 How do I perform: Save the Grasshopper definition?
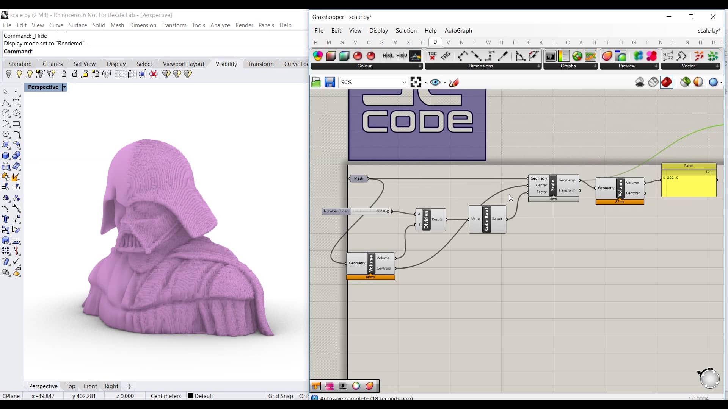click(329, 82)
